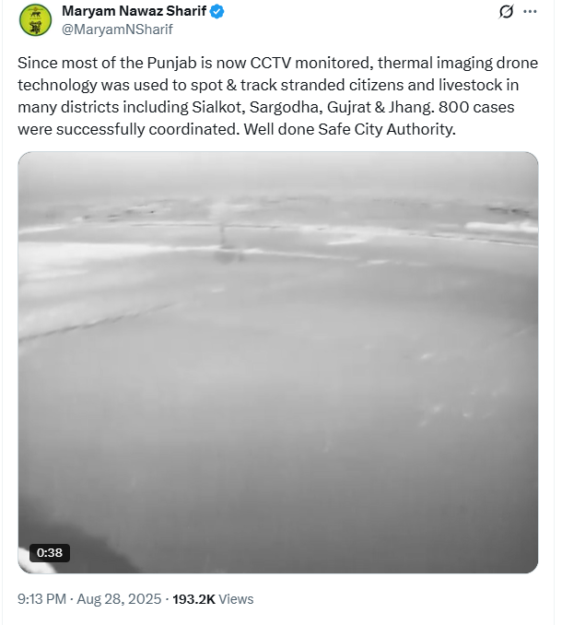The height and width of the screenshot is (625, 562).
Task: Open the Grok explain-post icon
Action: [506, 12]
